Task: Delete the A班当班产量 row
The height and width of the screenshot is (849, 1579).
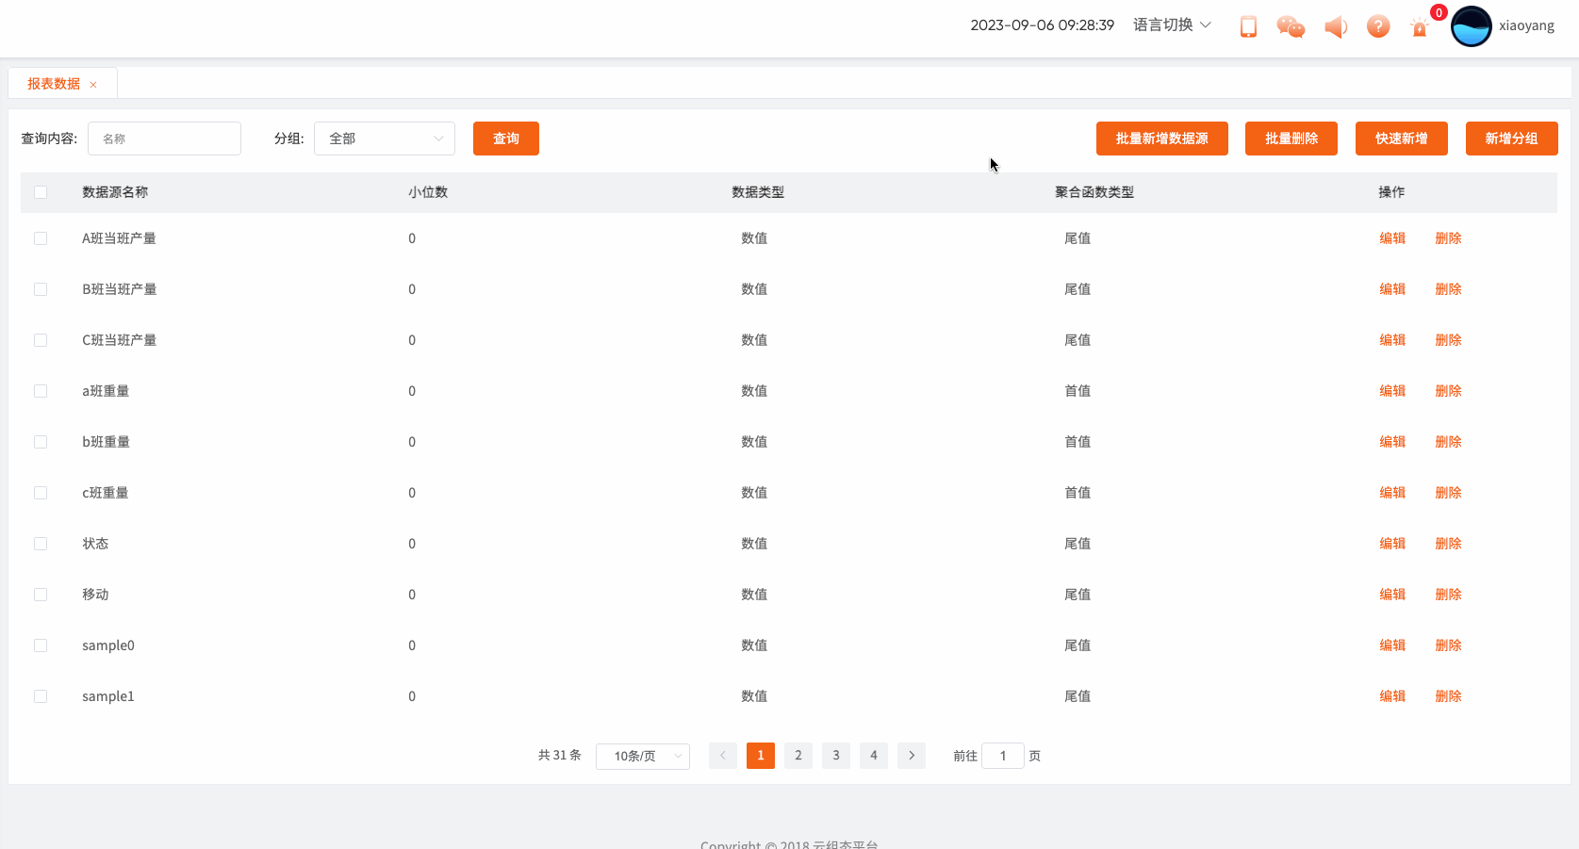Action: point(1448,238)
